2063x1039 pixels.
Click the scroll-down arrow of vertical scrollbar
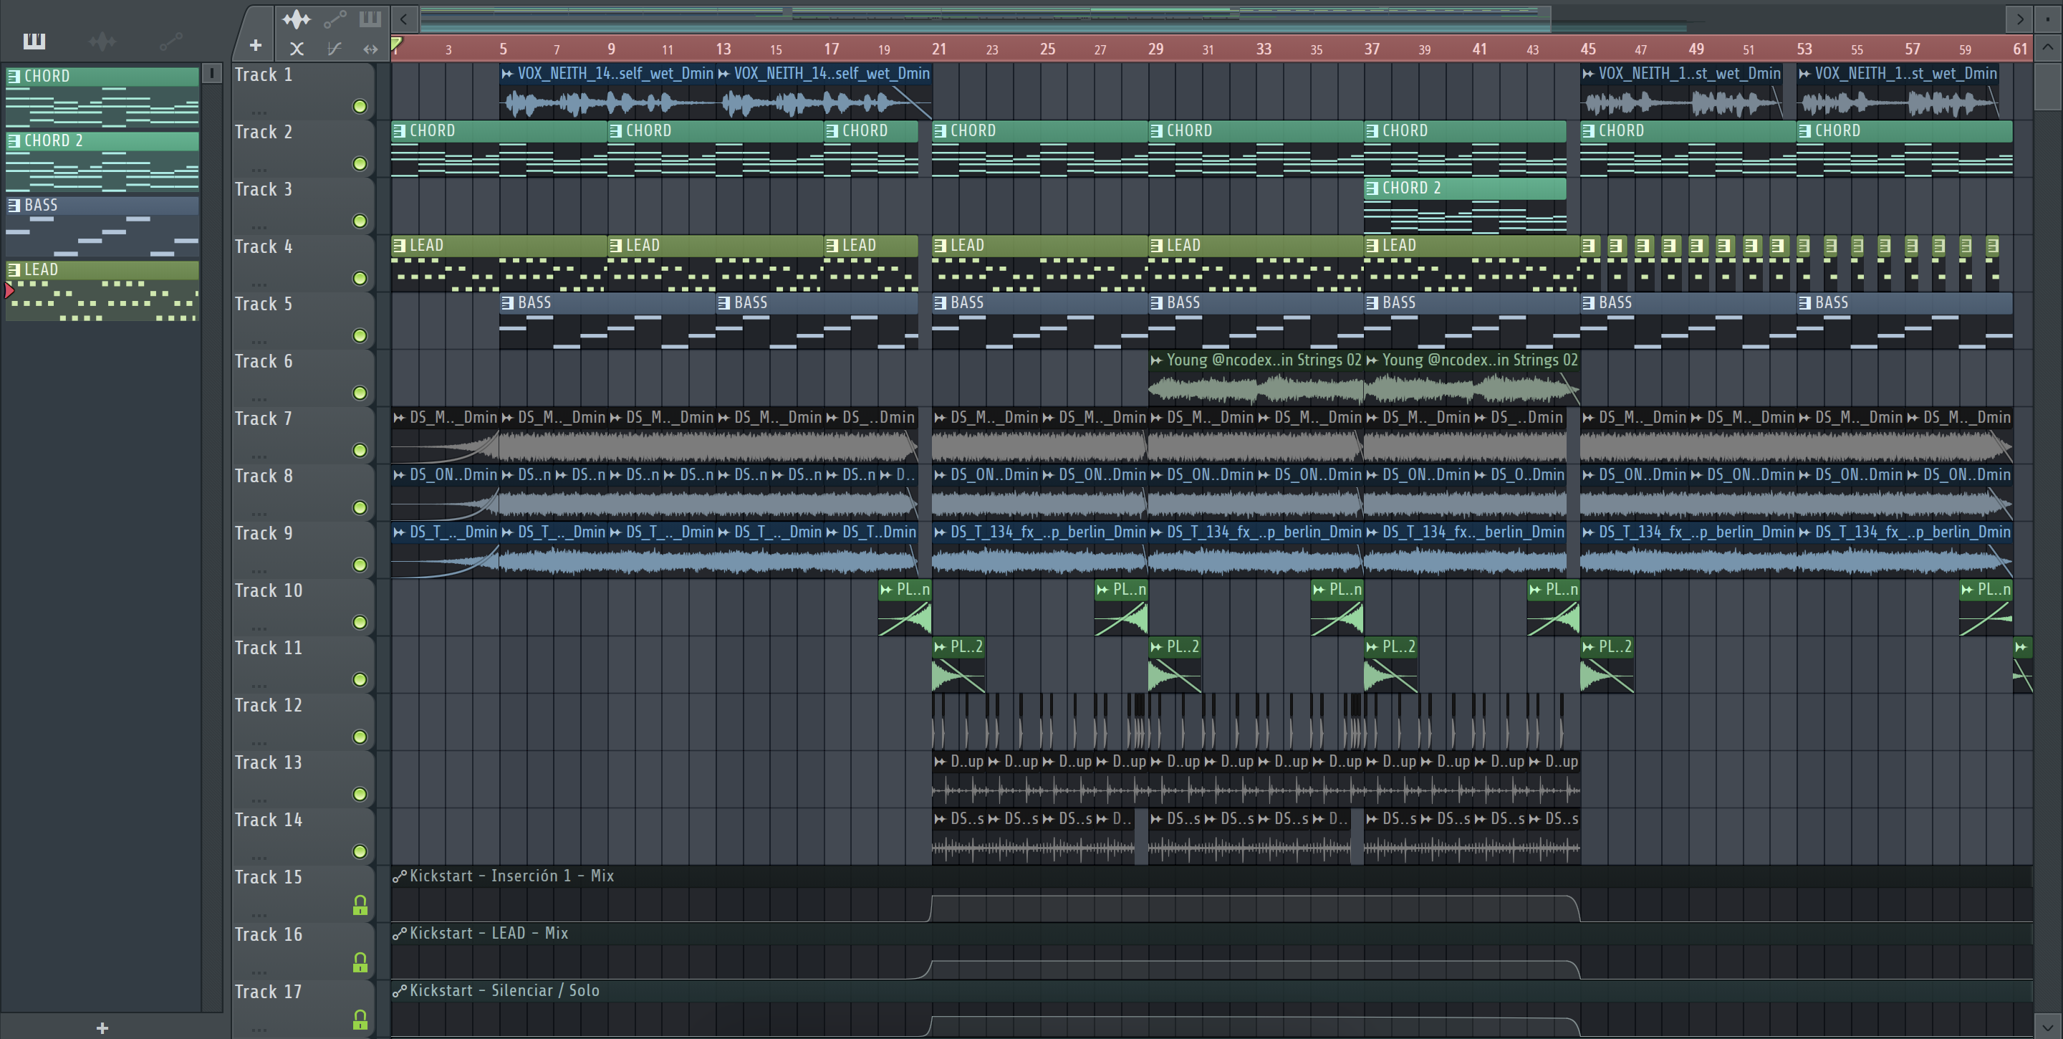coord(2048,1026)
